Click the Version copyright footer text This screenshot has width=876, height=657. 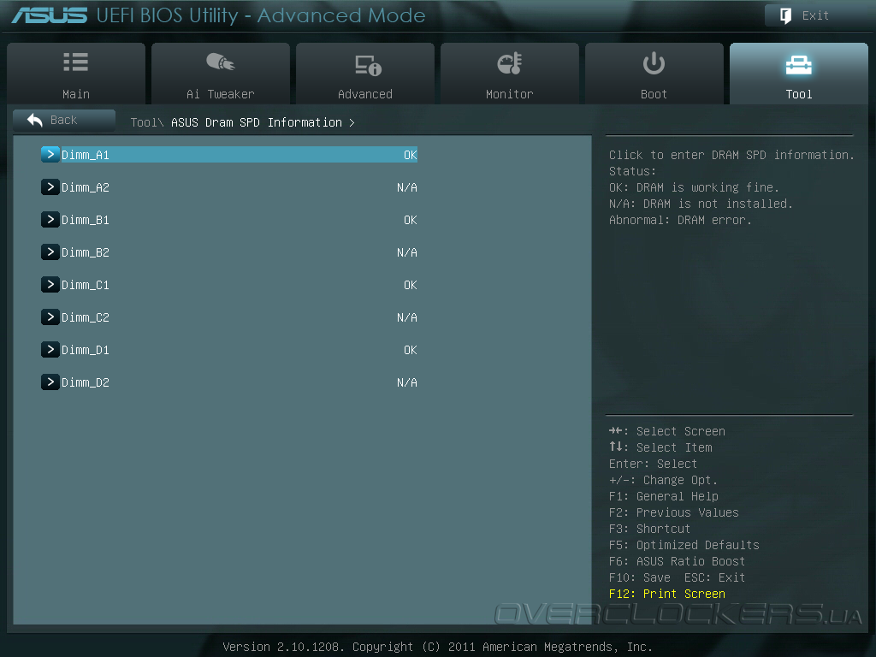[437, 647]
